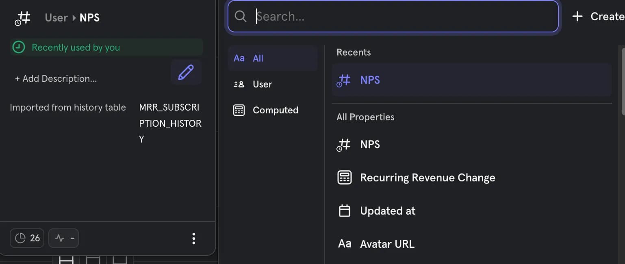Screen dimensions: 625x264
Task: Click the User breadcrumb
Action: pos(56,18)
